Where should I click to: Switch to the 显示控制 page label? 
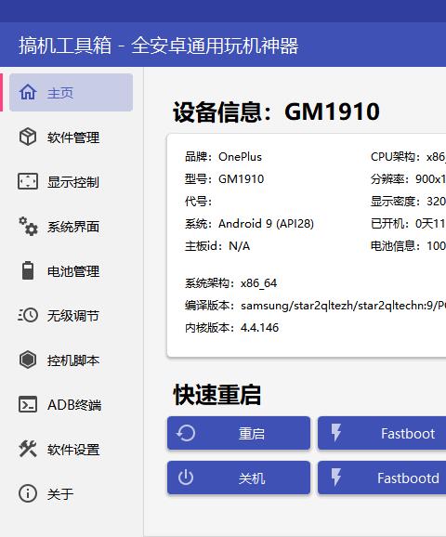(73, 182)
